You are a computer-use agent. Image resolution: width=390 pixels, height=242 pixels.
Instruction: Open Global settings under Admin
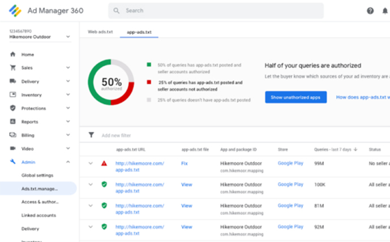point(37,175)
